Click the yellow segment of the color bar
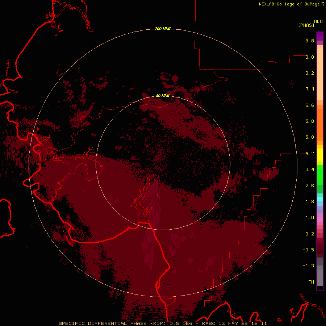 [320, 155]
